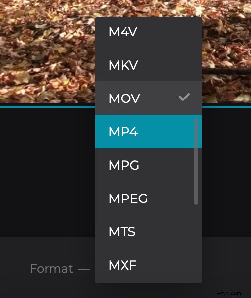This screenshot has width=251, height=298.
Task: Click the checkmark icon beside MOV
Action: click(184, 97)
